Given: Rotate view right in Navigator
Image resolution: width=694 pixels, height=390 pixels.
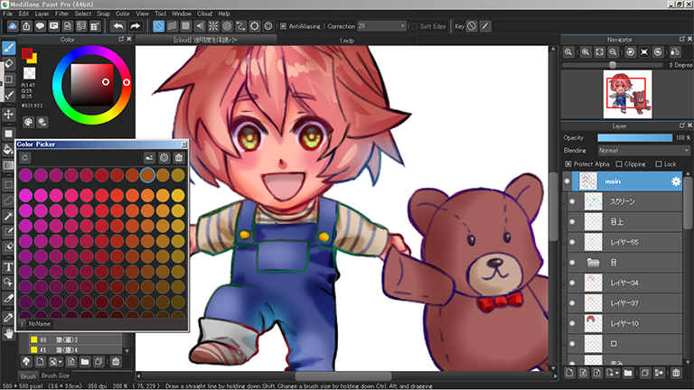Looking at the screenshot, I should coord(658,52).
